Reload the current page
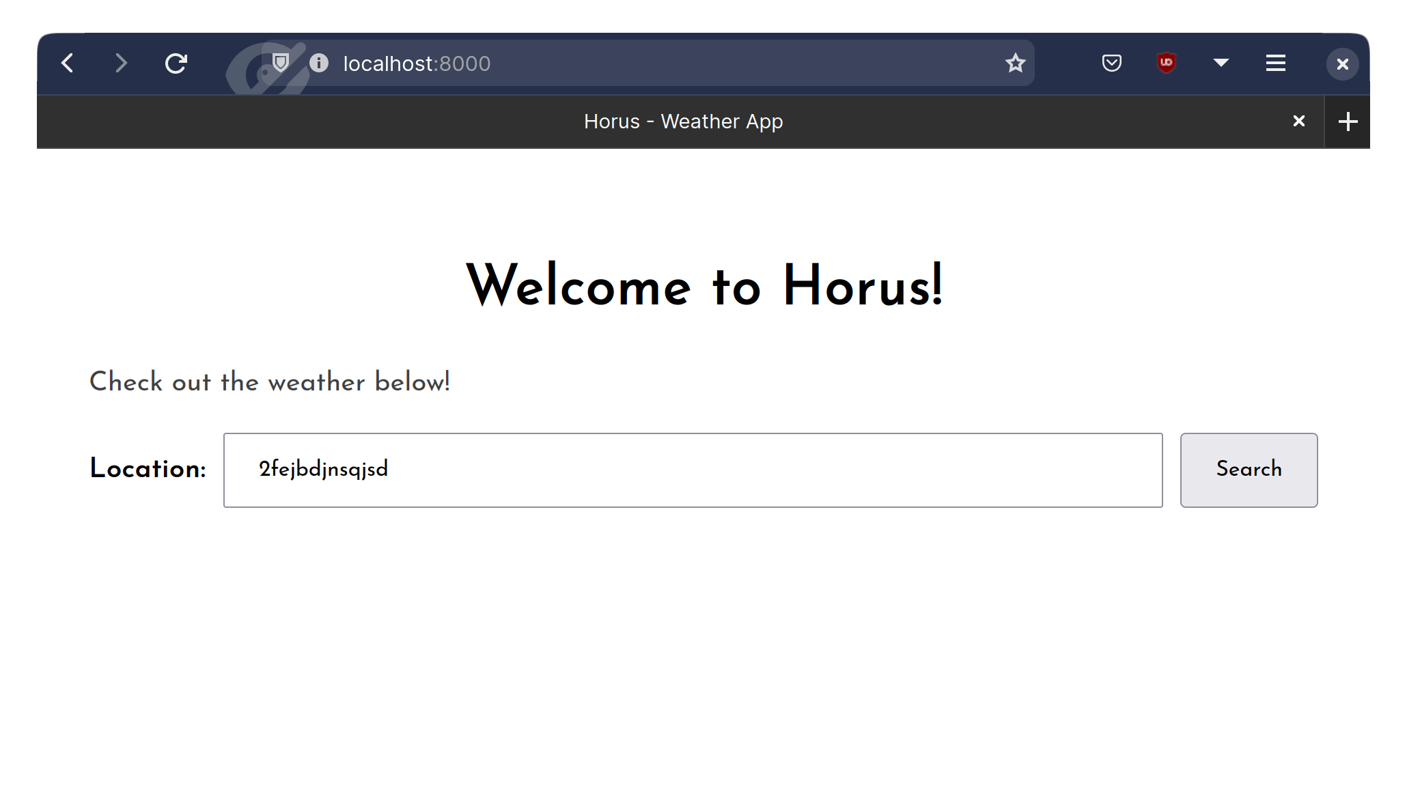The height and width of the screenshot is (800, 1407). click(176, 63)
